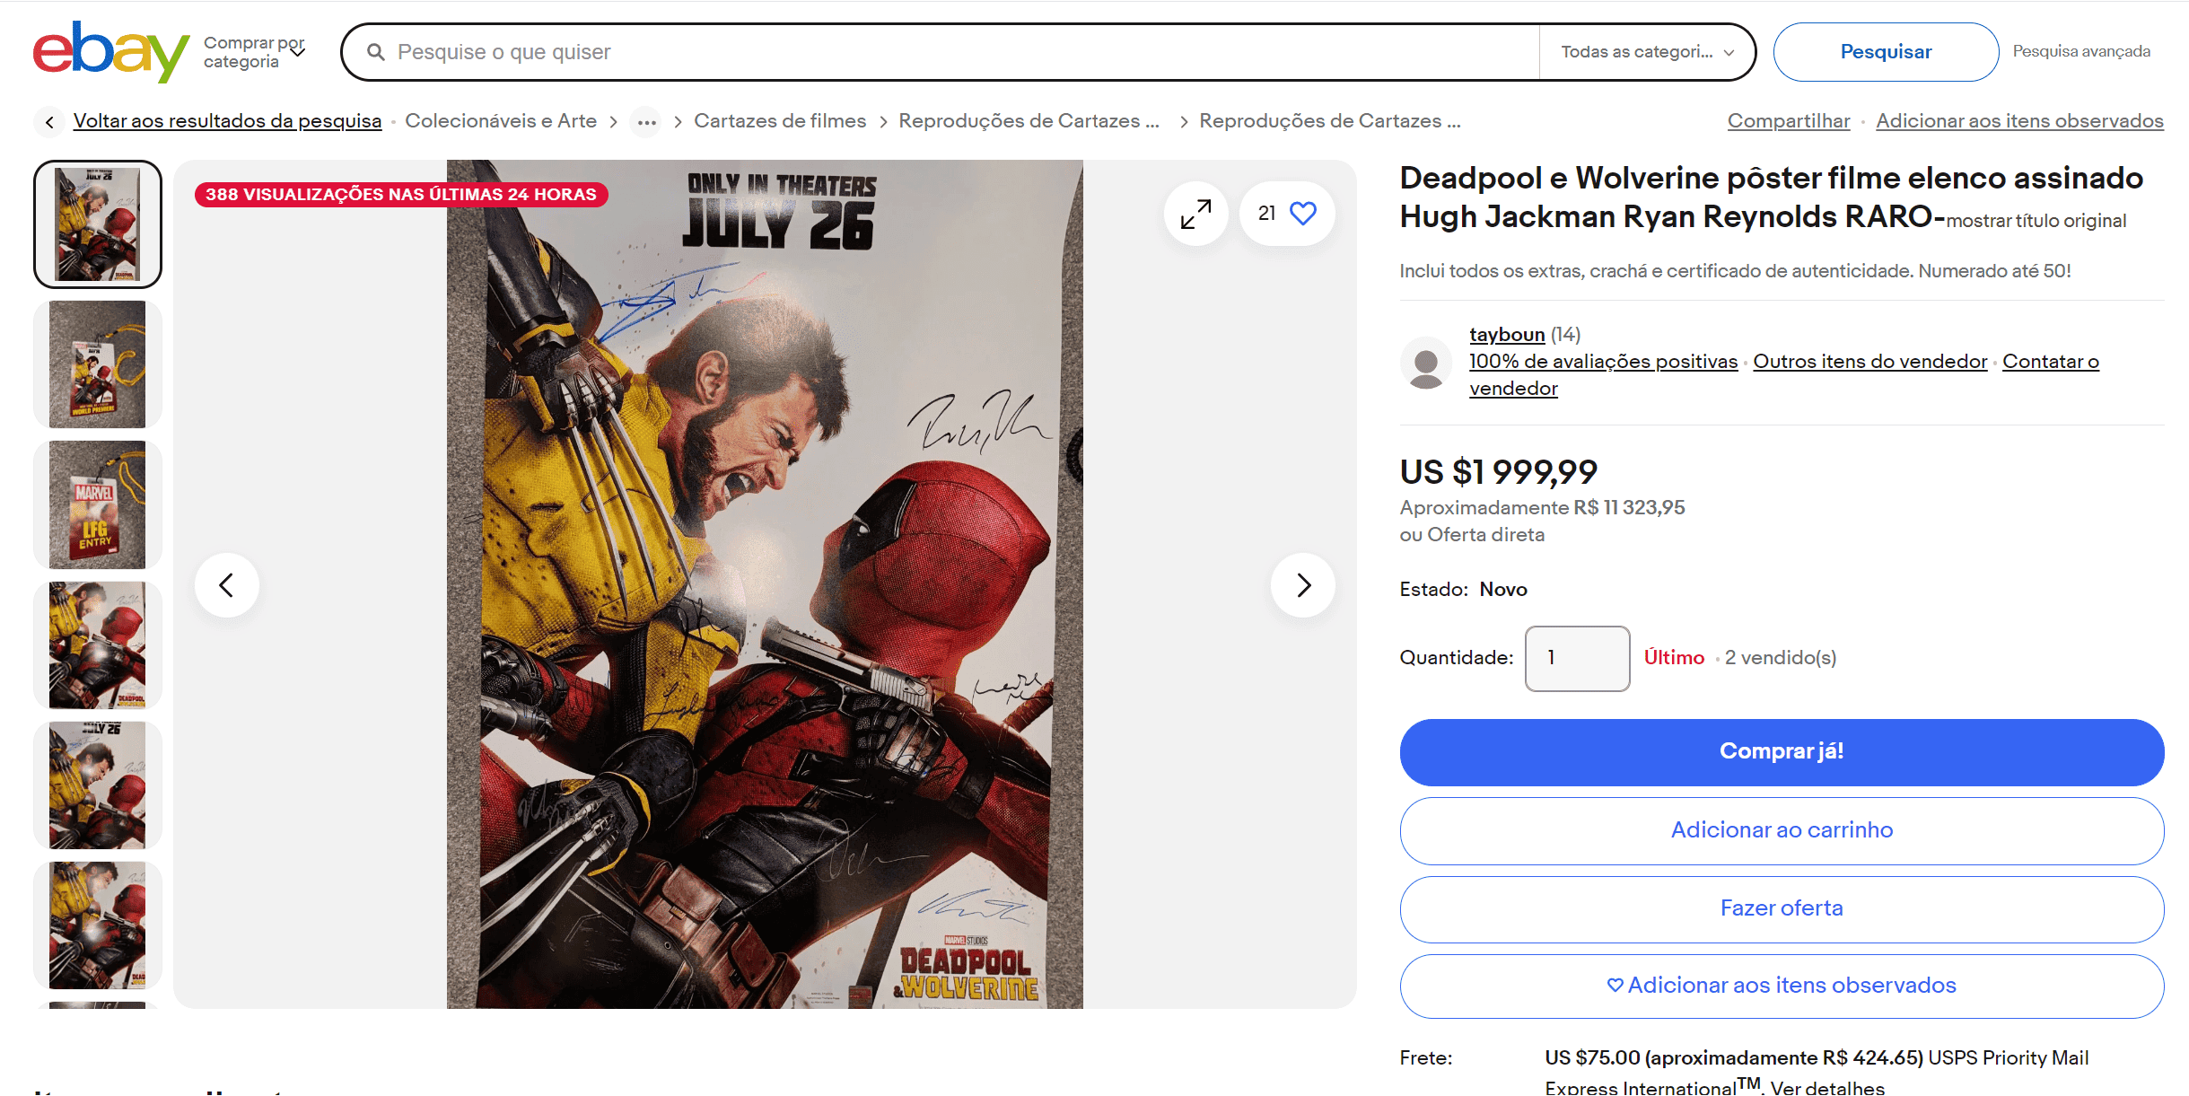This screenshot has width=2189, height=1096.
Task: Select the Marvel LFG Entry thumbnail
Action: (x=98, y=504)
